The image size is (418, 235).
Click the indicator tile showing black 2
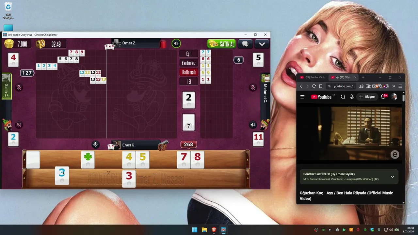coord(188,100)
